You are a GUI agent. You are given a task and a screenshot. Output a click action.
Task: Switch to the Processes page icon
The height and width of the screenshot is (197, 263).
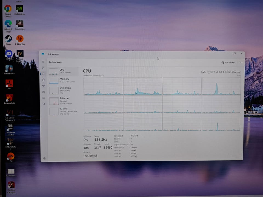[43, 68]
